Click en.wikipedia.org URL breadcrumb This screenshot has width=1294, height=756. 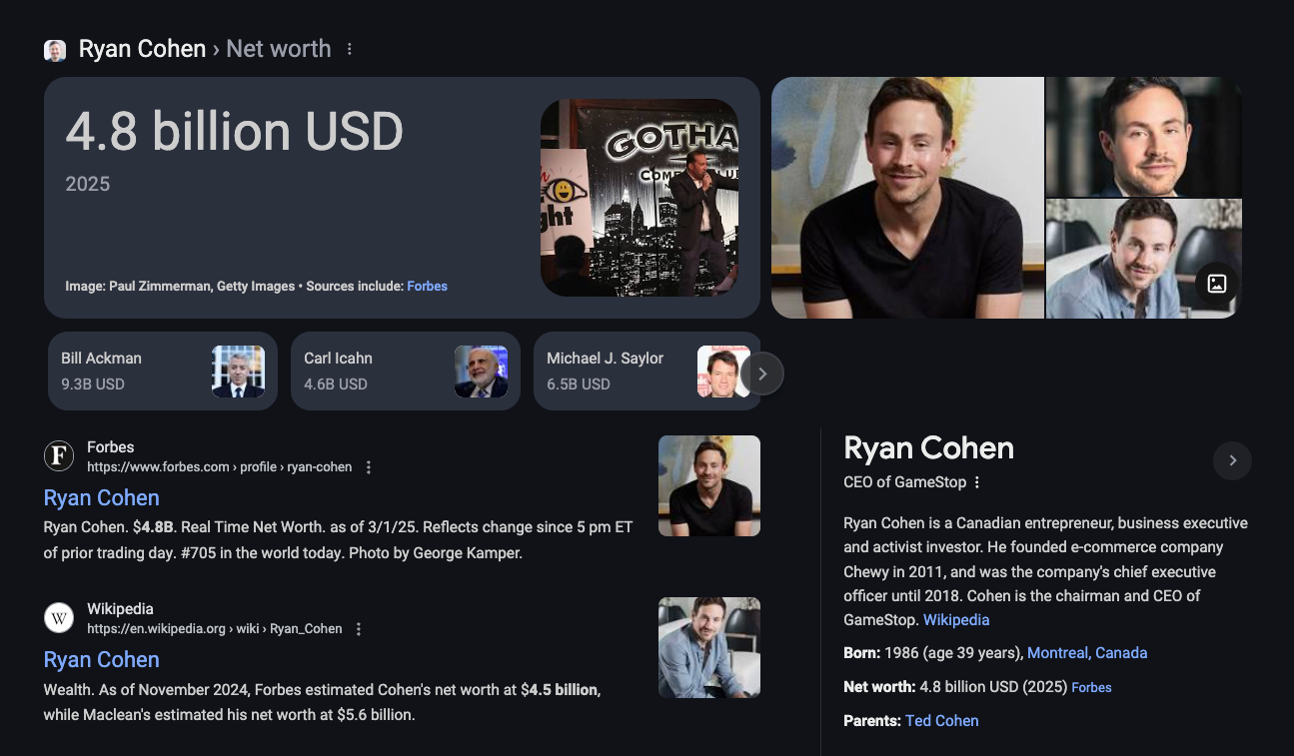point(214,629)
